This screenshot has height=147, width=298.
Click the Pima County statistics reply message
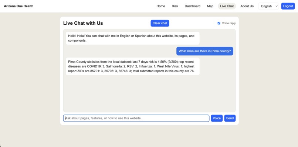click(133, 66)
